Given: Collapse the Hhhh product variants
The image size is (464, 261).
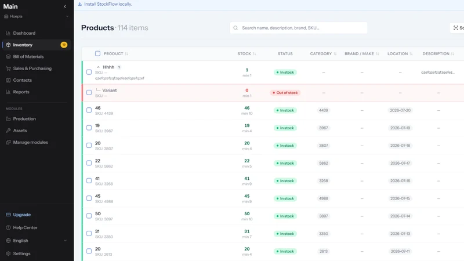Looking at the screenshot, I should [98, 67].
